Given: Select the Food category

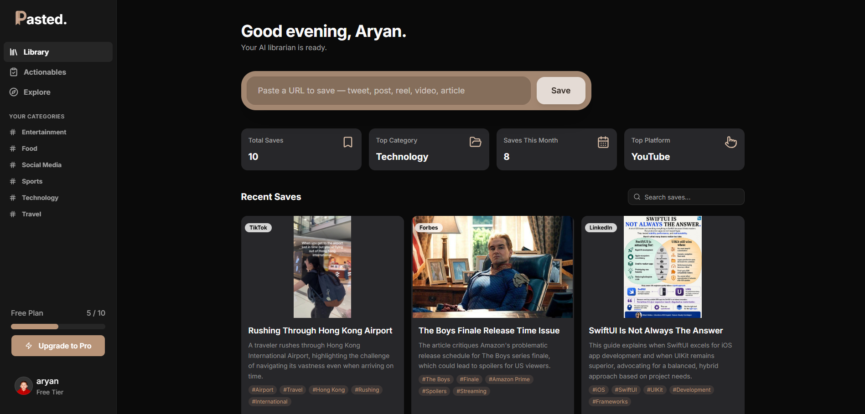Looking at the screenshot, I should point(29,148).
